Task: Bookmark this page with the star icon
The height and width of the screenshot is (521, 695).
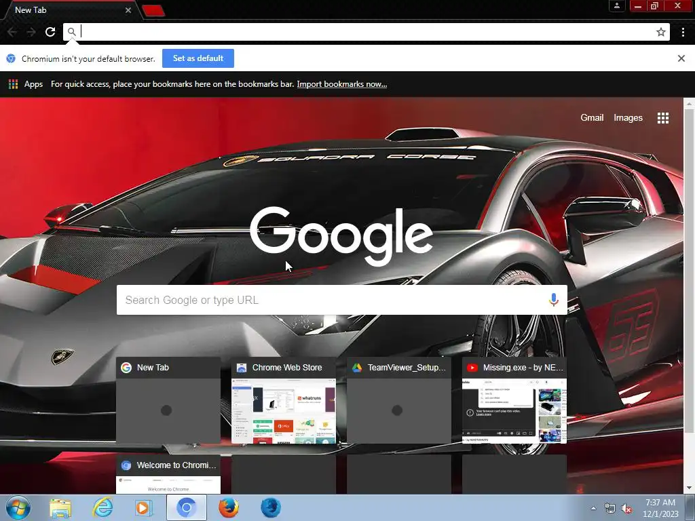Action: coord(661,32)
